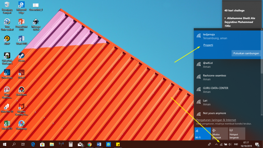Toggle Modus pesawat airplane mode tile
This screenshot has height=148, width=263.
tap(220, 134)
